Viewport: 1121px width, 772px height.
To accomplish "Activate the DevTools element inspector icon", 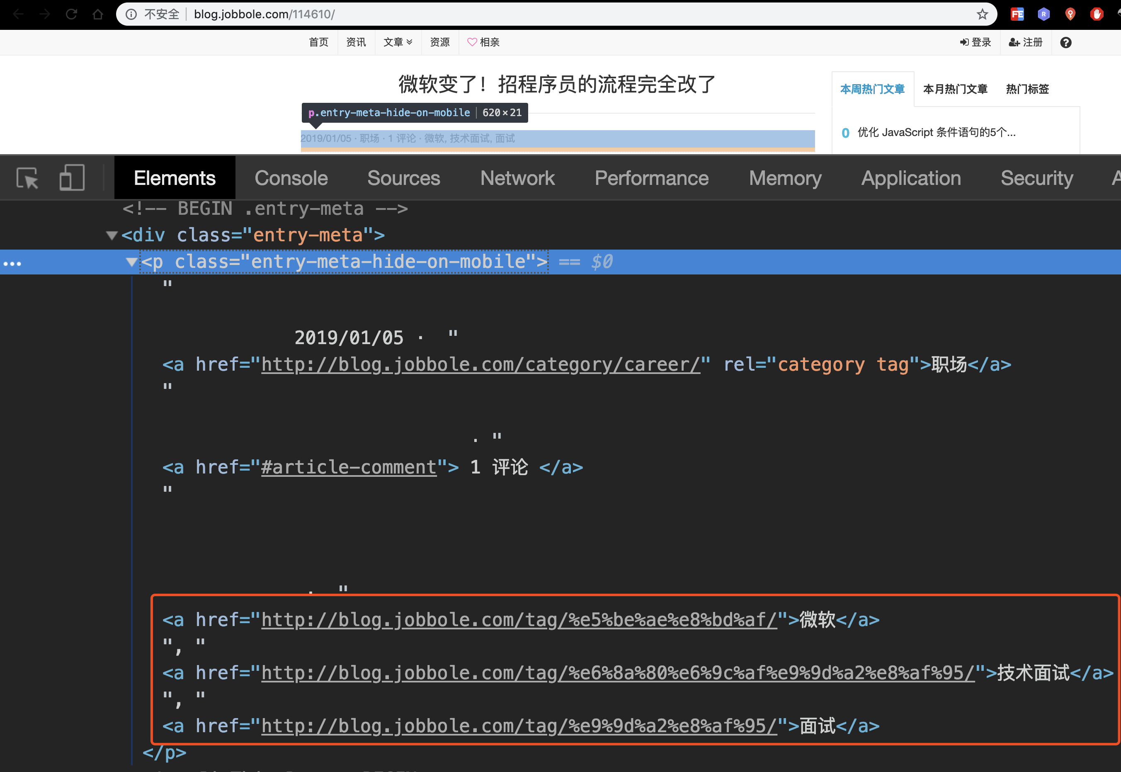I will pos(27,178).
